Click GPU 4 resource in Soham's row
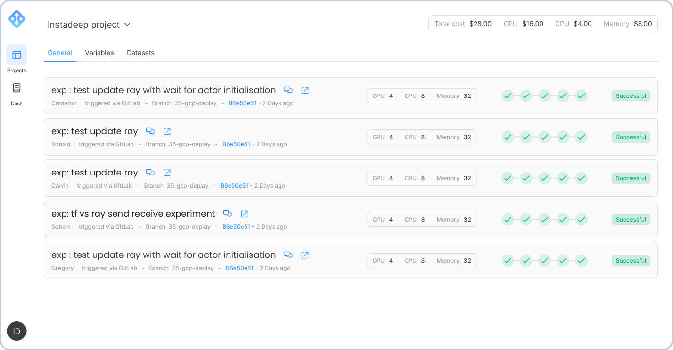 (382, 220)
